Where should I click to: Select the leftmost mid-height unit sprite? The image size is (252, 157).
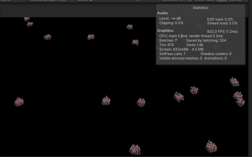(19, 102)
